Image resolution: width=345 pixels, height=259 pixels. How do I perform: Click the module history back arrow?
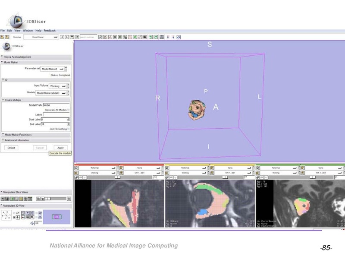62,37
